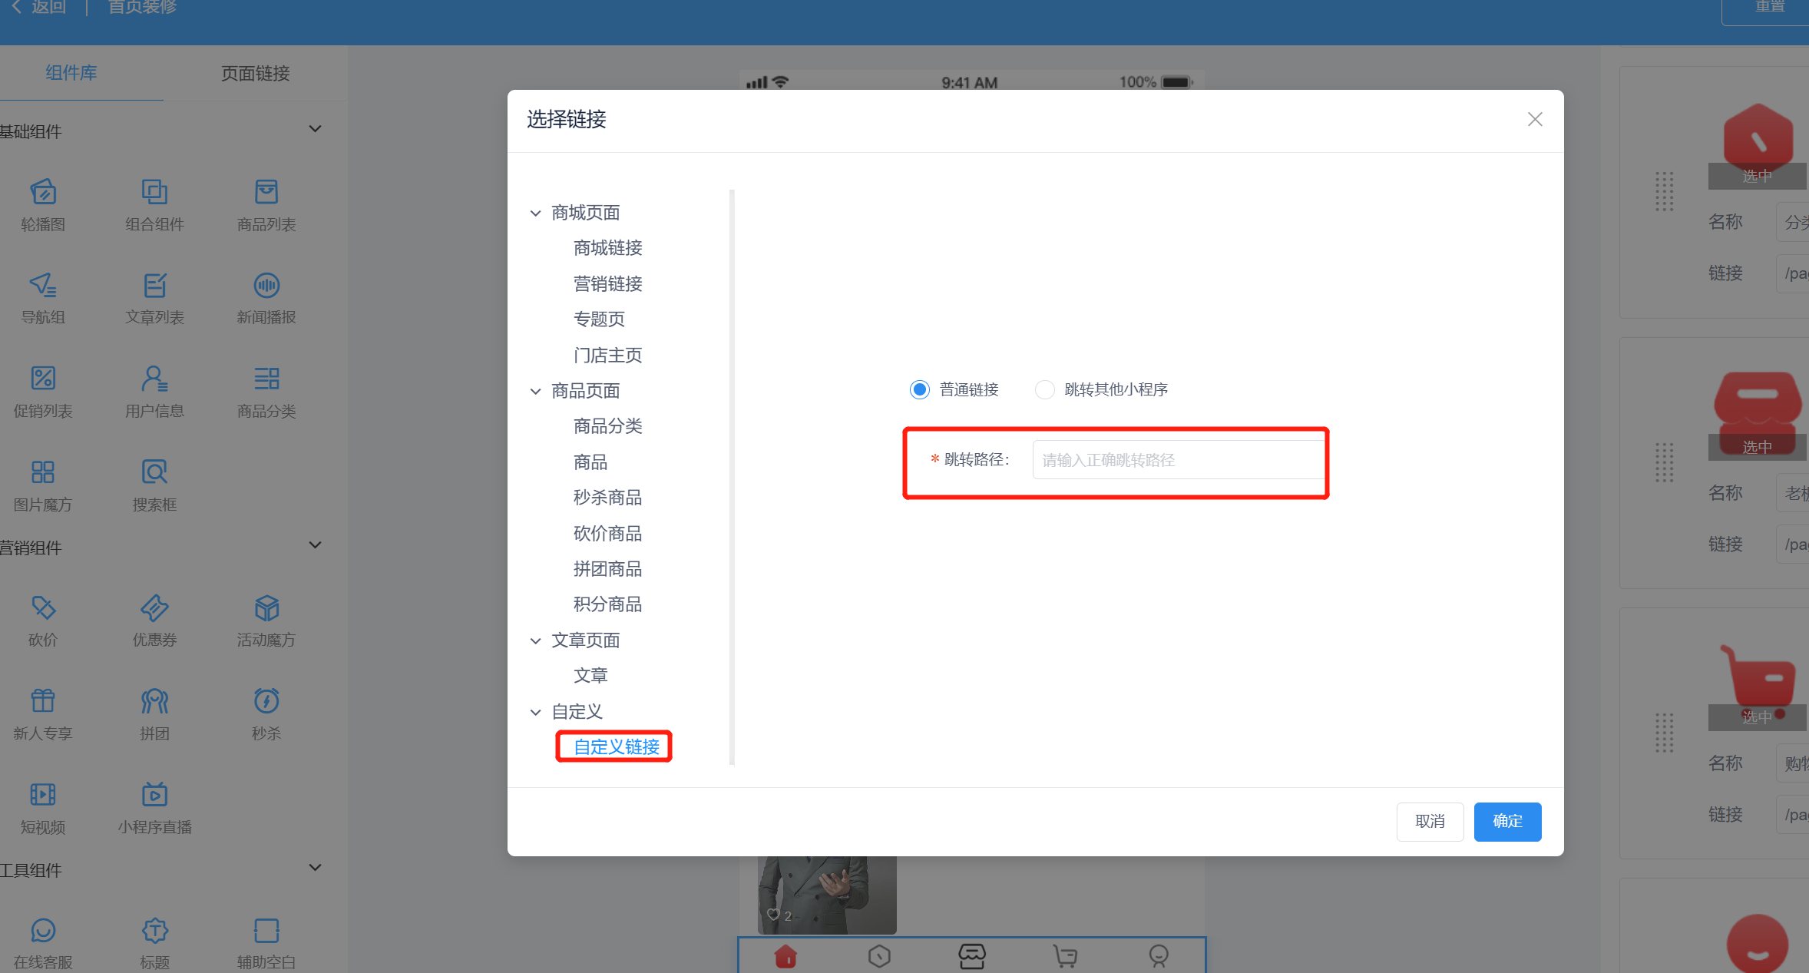This screenshot has height=973, width=1809.
Task: Choose 秒杀商品 in the link tree
Action: [607, 498]
